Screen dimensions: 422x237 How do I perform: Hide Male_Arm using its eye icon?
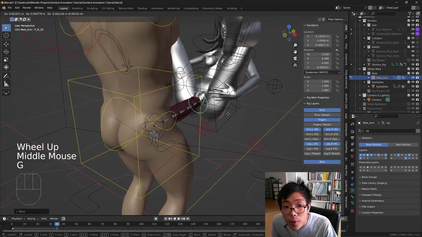tap(413, 78)
